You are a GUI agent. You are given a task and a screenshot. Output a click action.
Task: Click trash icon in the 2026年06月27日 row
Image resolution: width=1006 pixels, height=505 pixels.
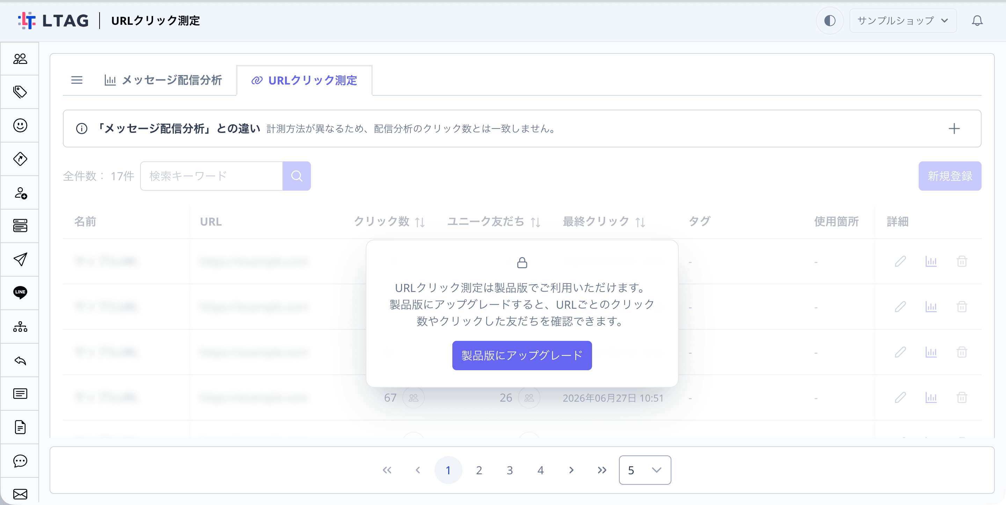click(x=962, y=397)
